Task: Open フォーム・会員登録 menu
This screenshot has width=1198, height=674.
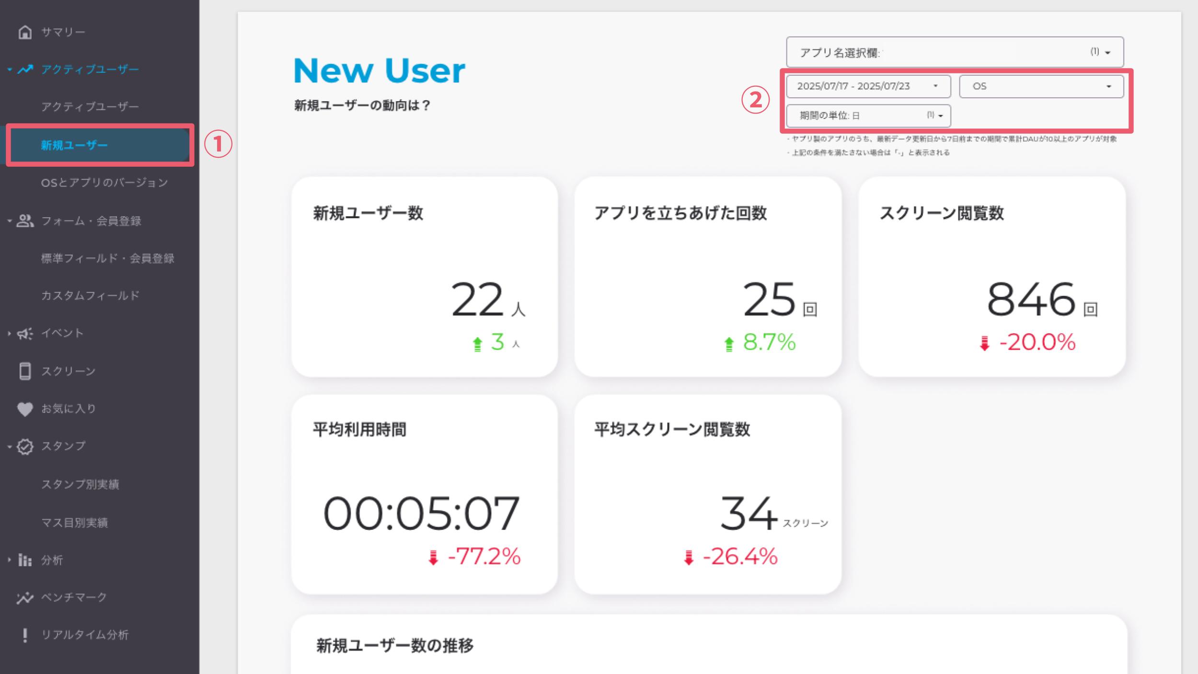Action: [x=91, y=221]
